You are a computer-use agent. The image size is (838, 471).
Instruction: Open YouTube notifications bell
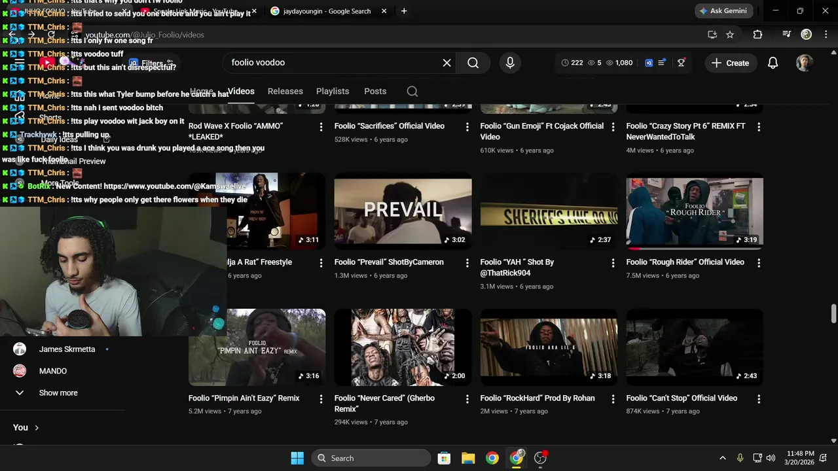click(x=773, y=63)
